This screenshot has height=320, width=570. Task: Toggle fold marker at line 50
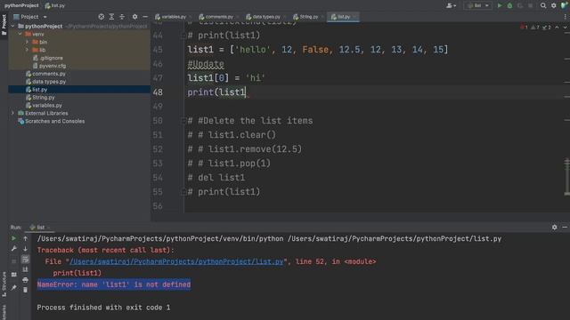pos(183,121)
